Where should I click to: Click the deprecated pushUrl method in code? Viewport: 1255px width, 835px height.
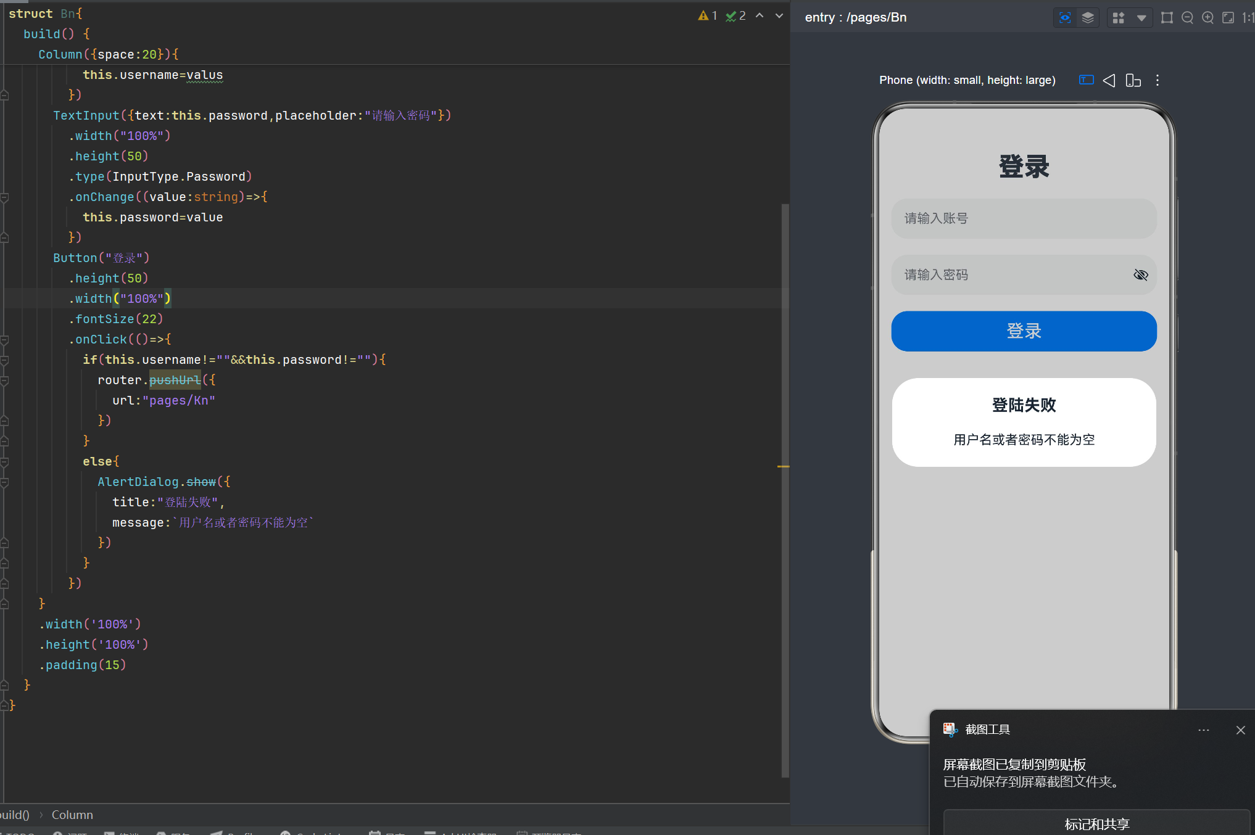(x=175, y=380)
